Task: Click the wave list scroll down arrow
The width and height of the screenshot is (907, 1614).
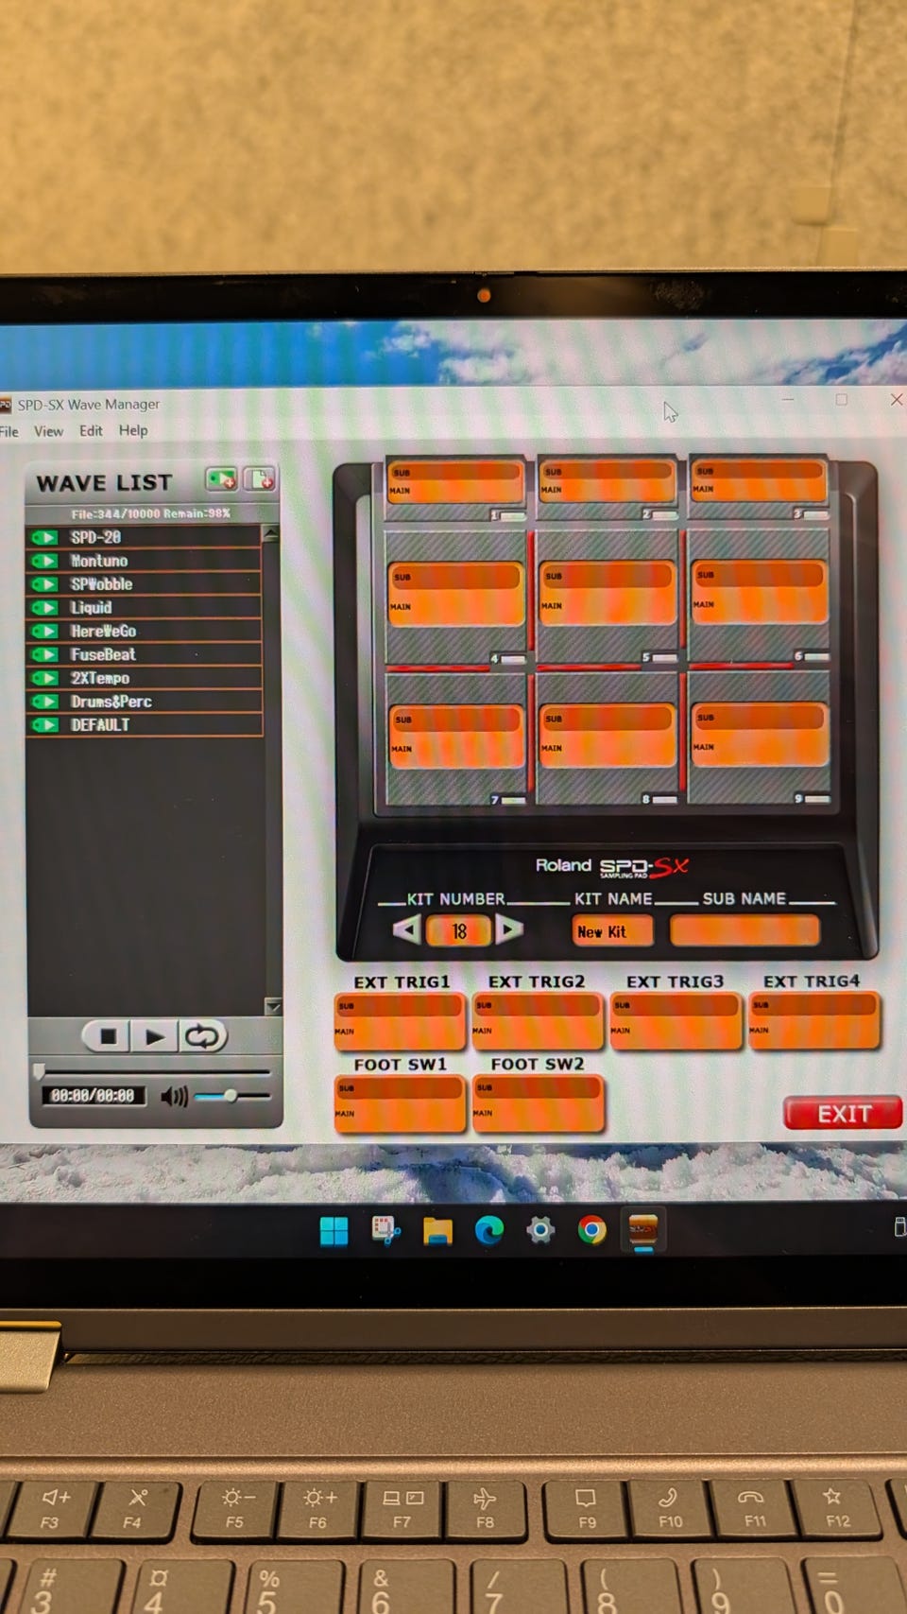Action: click(272, 1006)
